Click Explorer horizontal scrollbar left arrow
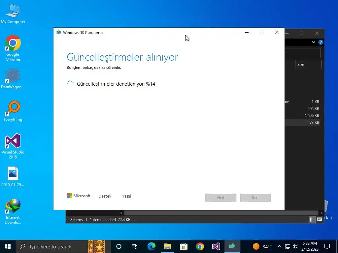 point(121,213)
